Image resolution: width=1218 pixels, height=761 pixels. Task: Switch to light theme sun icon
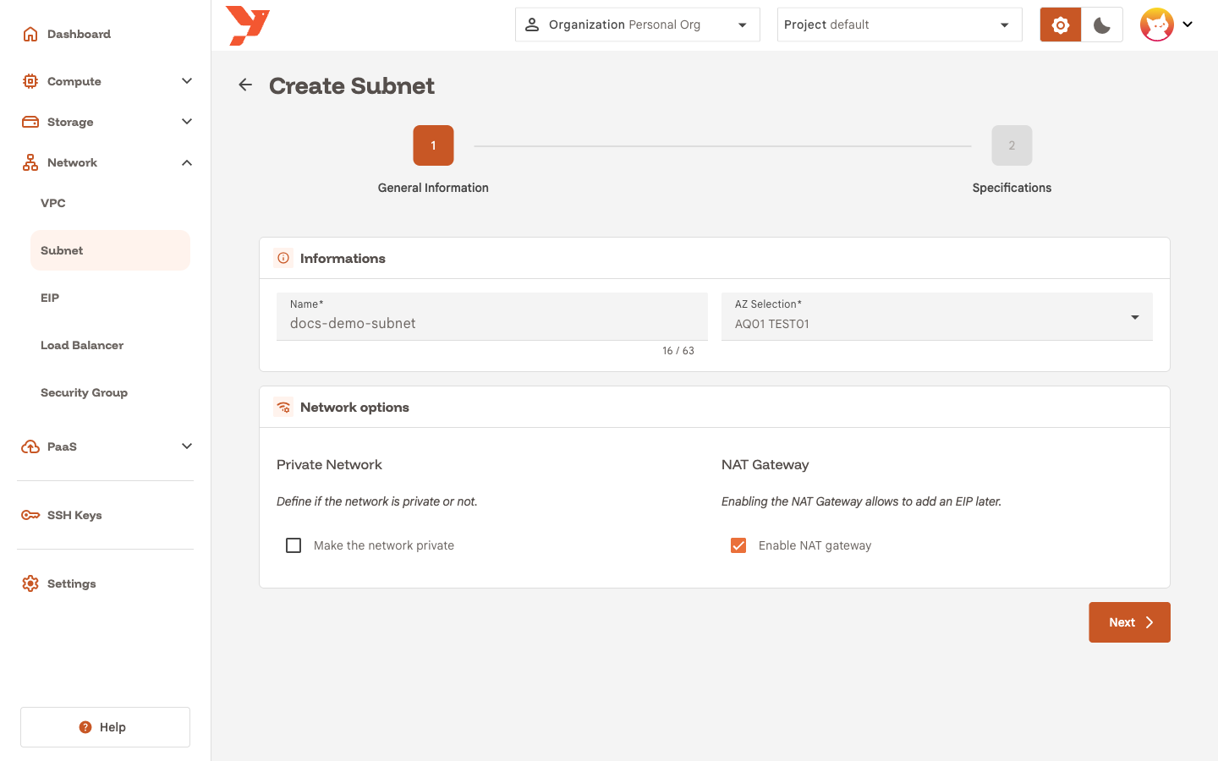(1061, 25)
